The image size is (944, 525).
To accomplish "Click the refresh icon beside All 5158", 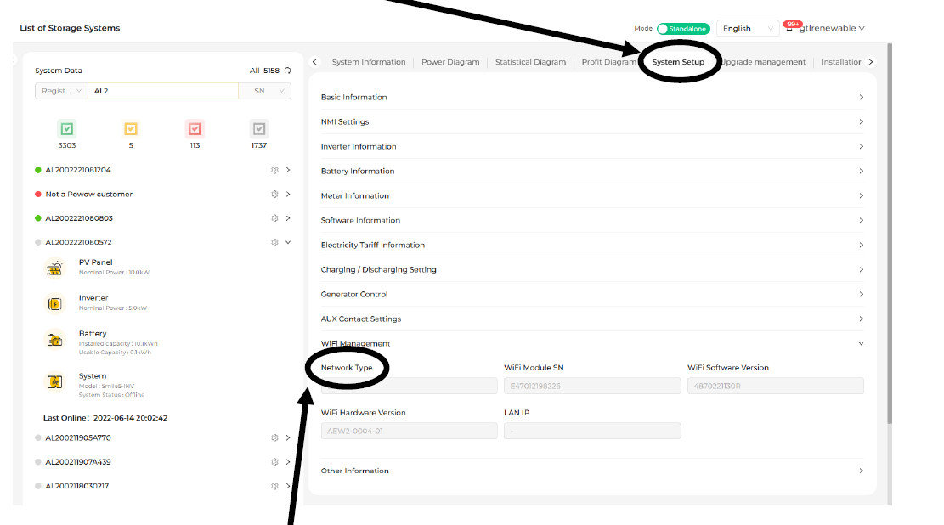I will point(288,71).
